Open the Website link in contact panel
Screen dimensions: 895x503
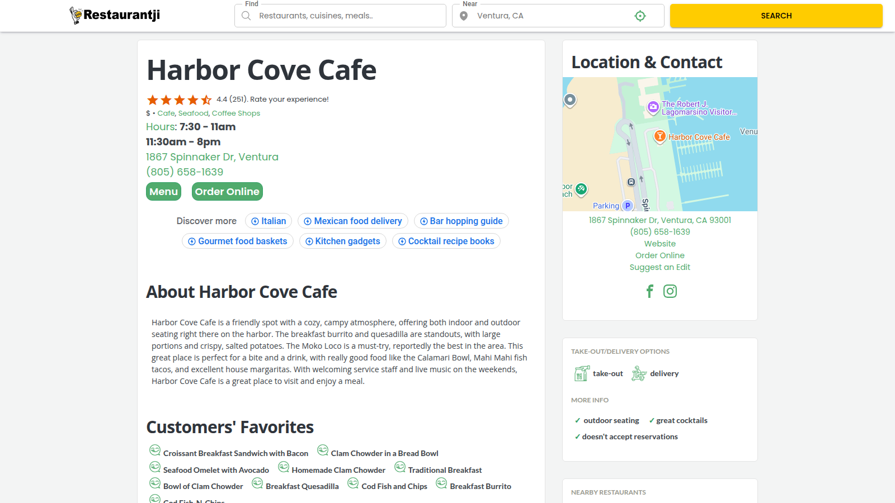point(660,244)
